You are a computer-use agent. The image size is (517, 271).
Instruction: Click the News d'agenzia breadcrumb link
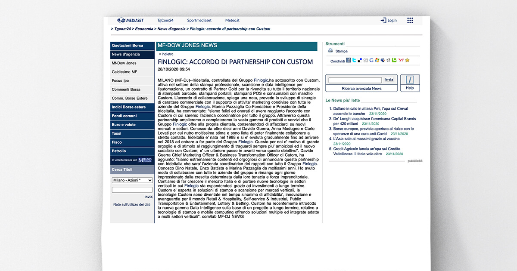[171, 29]
